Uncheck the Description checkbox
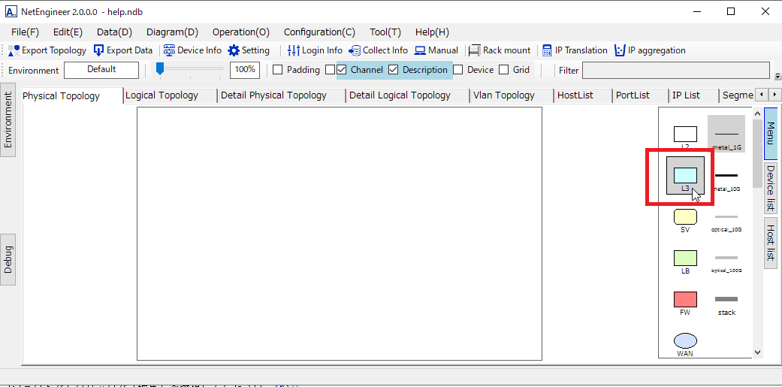Screen dimensions: 782x387 394,70
